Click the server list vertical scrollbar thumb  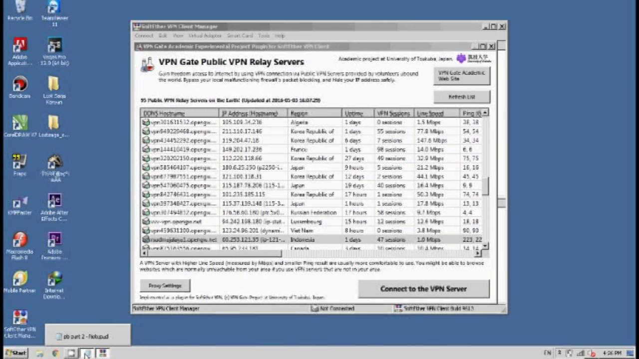point(485,187)
